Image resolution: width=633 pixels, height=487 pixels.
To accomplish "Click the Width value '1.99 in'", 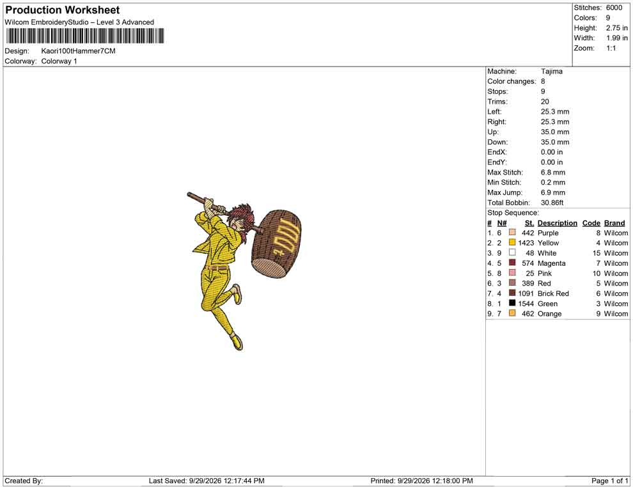I will (x=617, y=38).
